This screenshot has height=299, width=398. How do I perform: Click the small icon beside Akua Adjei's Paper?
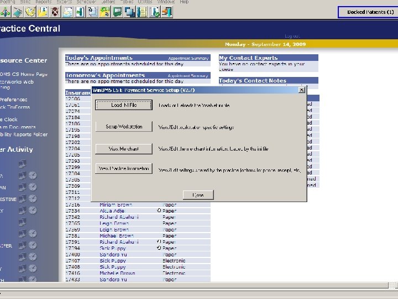(x=159, y=210)
